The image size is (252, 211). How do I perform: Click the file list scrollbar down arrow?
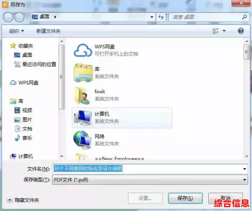point(246,156)
